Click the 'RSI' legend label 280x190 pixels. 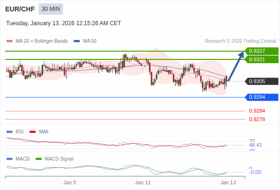pyautogui.click(x=19, y=132)
